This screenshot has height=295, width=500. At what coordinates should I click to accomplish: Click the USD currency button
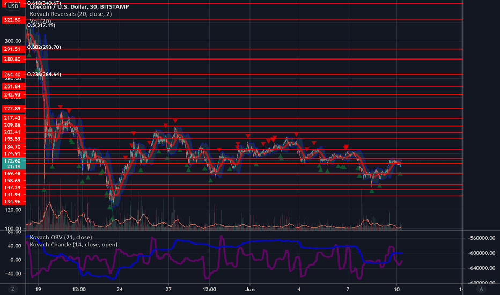click(x=13, y=6)
